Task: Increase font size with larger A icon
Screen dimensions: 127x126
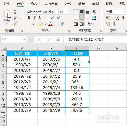Action: point(53,18)
